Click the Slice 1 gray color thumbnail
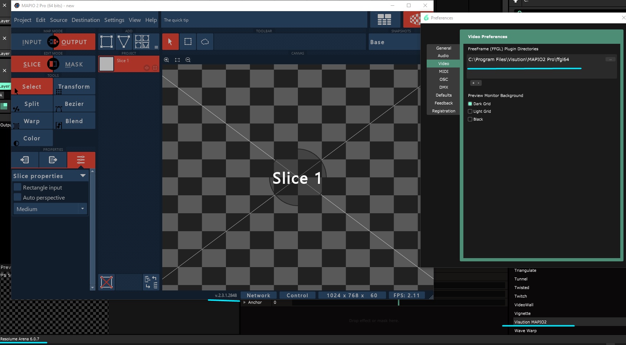Screen dimensions: 626x345 click(106, 64)
